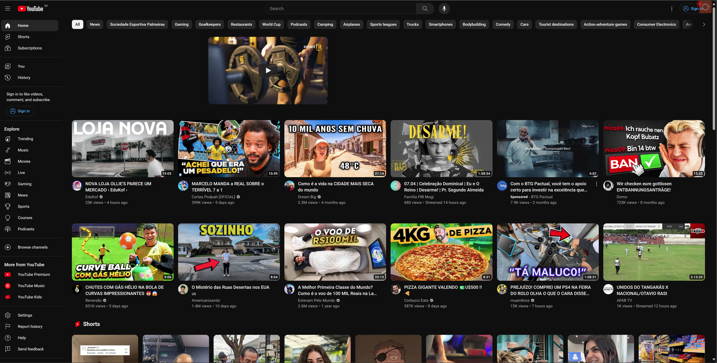Open the You section
The image size is (717, 363).
(x=30, y=66)
